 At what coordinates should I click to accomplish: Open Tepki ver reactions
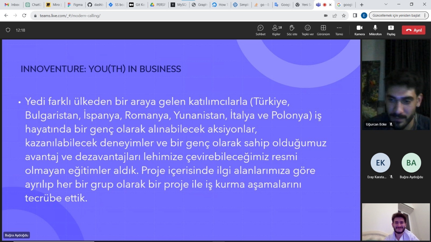308,30
